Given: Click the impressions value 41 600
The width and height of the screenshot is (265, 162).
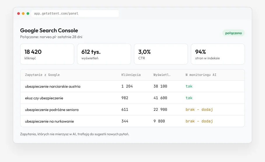Looking at the screenshot, I should (x=160, y=98).
